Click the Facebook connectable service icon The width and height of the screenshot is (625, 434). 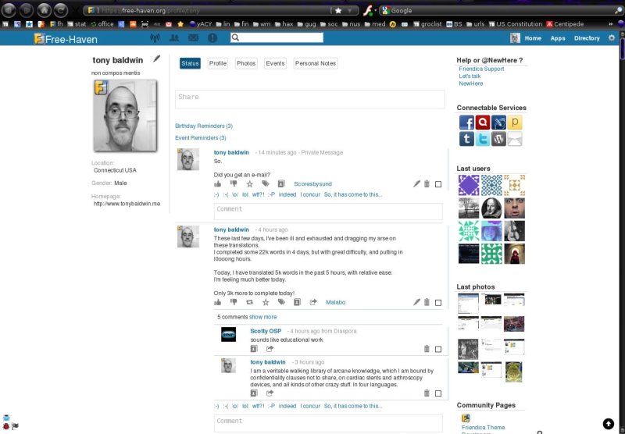point(466,123)
